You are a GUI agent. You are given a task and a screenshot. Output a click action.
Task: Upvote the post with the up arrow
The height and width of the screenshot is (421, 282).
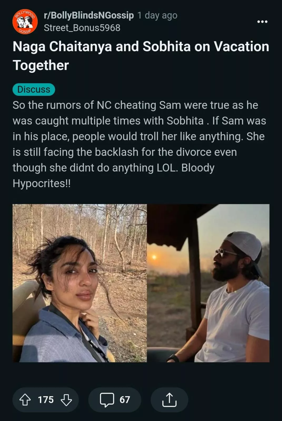(x=25, y=399)
